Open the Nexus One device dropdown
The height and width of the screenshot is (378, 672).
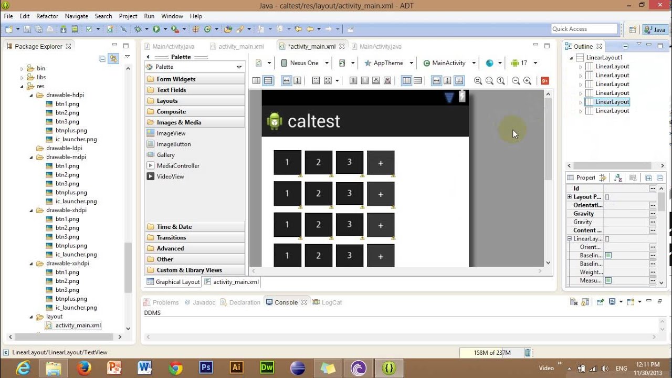(x=306, y=63)
